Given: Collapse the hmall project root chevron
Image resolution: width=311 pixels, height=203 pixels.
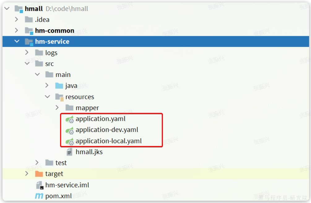Looking at the screenshot, I should click(x=7, y=9).
